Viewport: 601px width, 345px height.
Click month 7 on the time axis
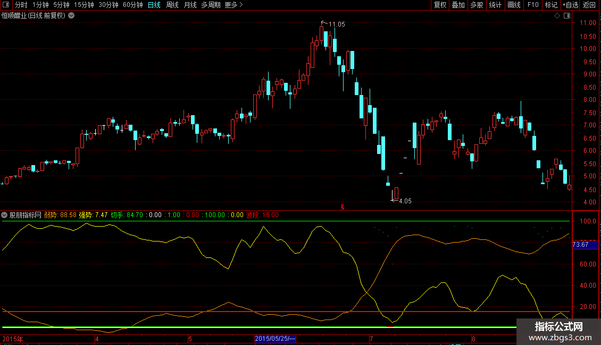[371, 339]
